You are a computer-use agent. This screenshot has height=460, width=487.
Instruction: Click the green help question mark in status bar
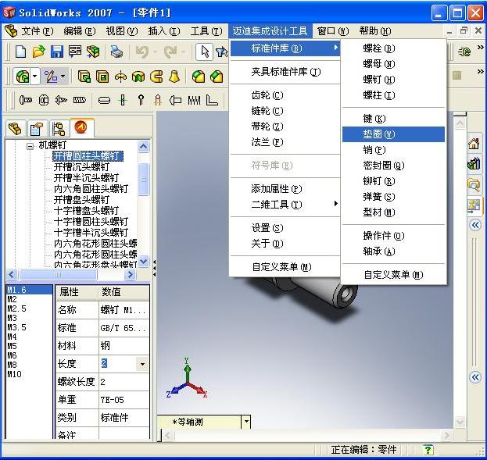pyautogui.click(x=428, y=449)
